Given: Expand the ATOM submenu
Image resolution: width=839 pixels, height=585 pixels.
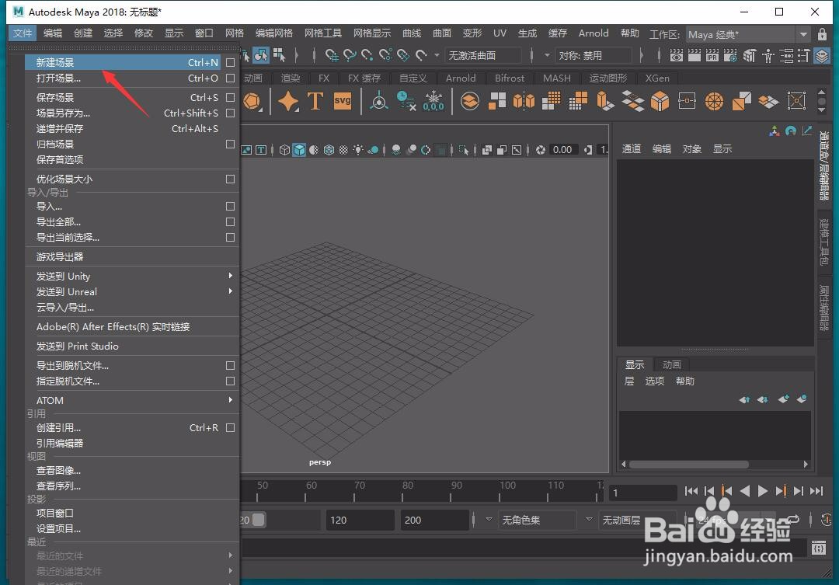Looking at the screenshot, I should (x=230, y=400).
